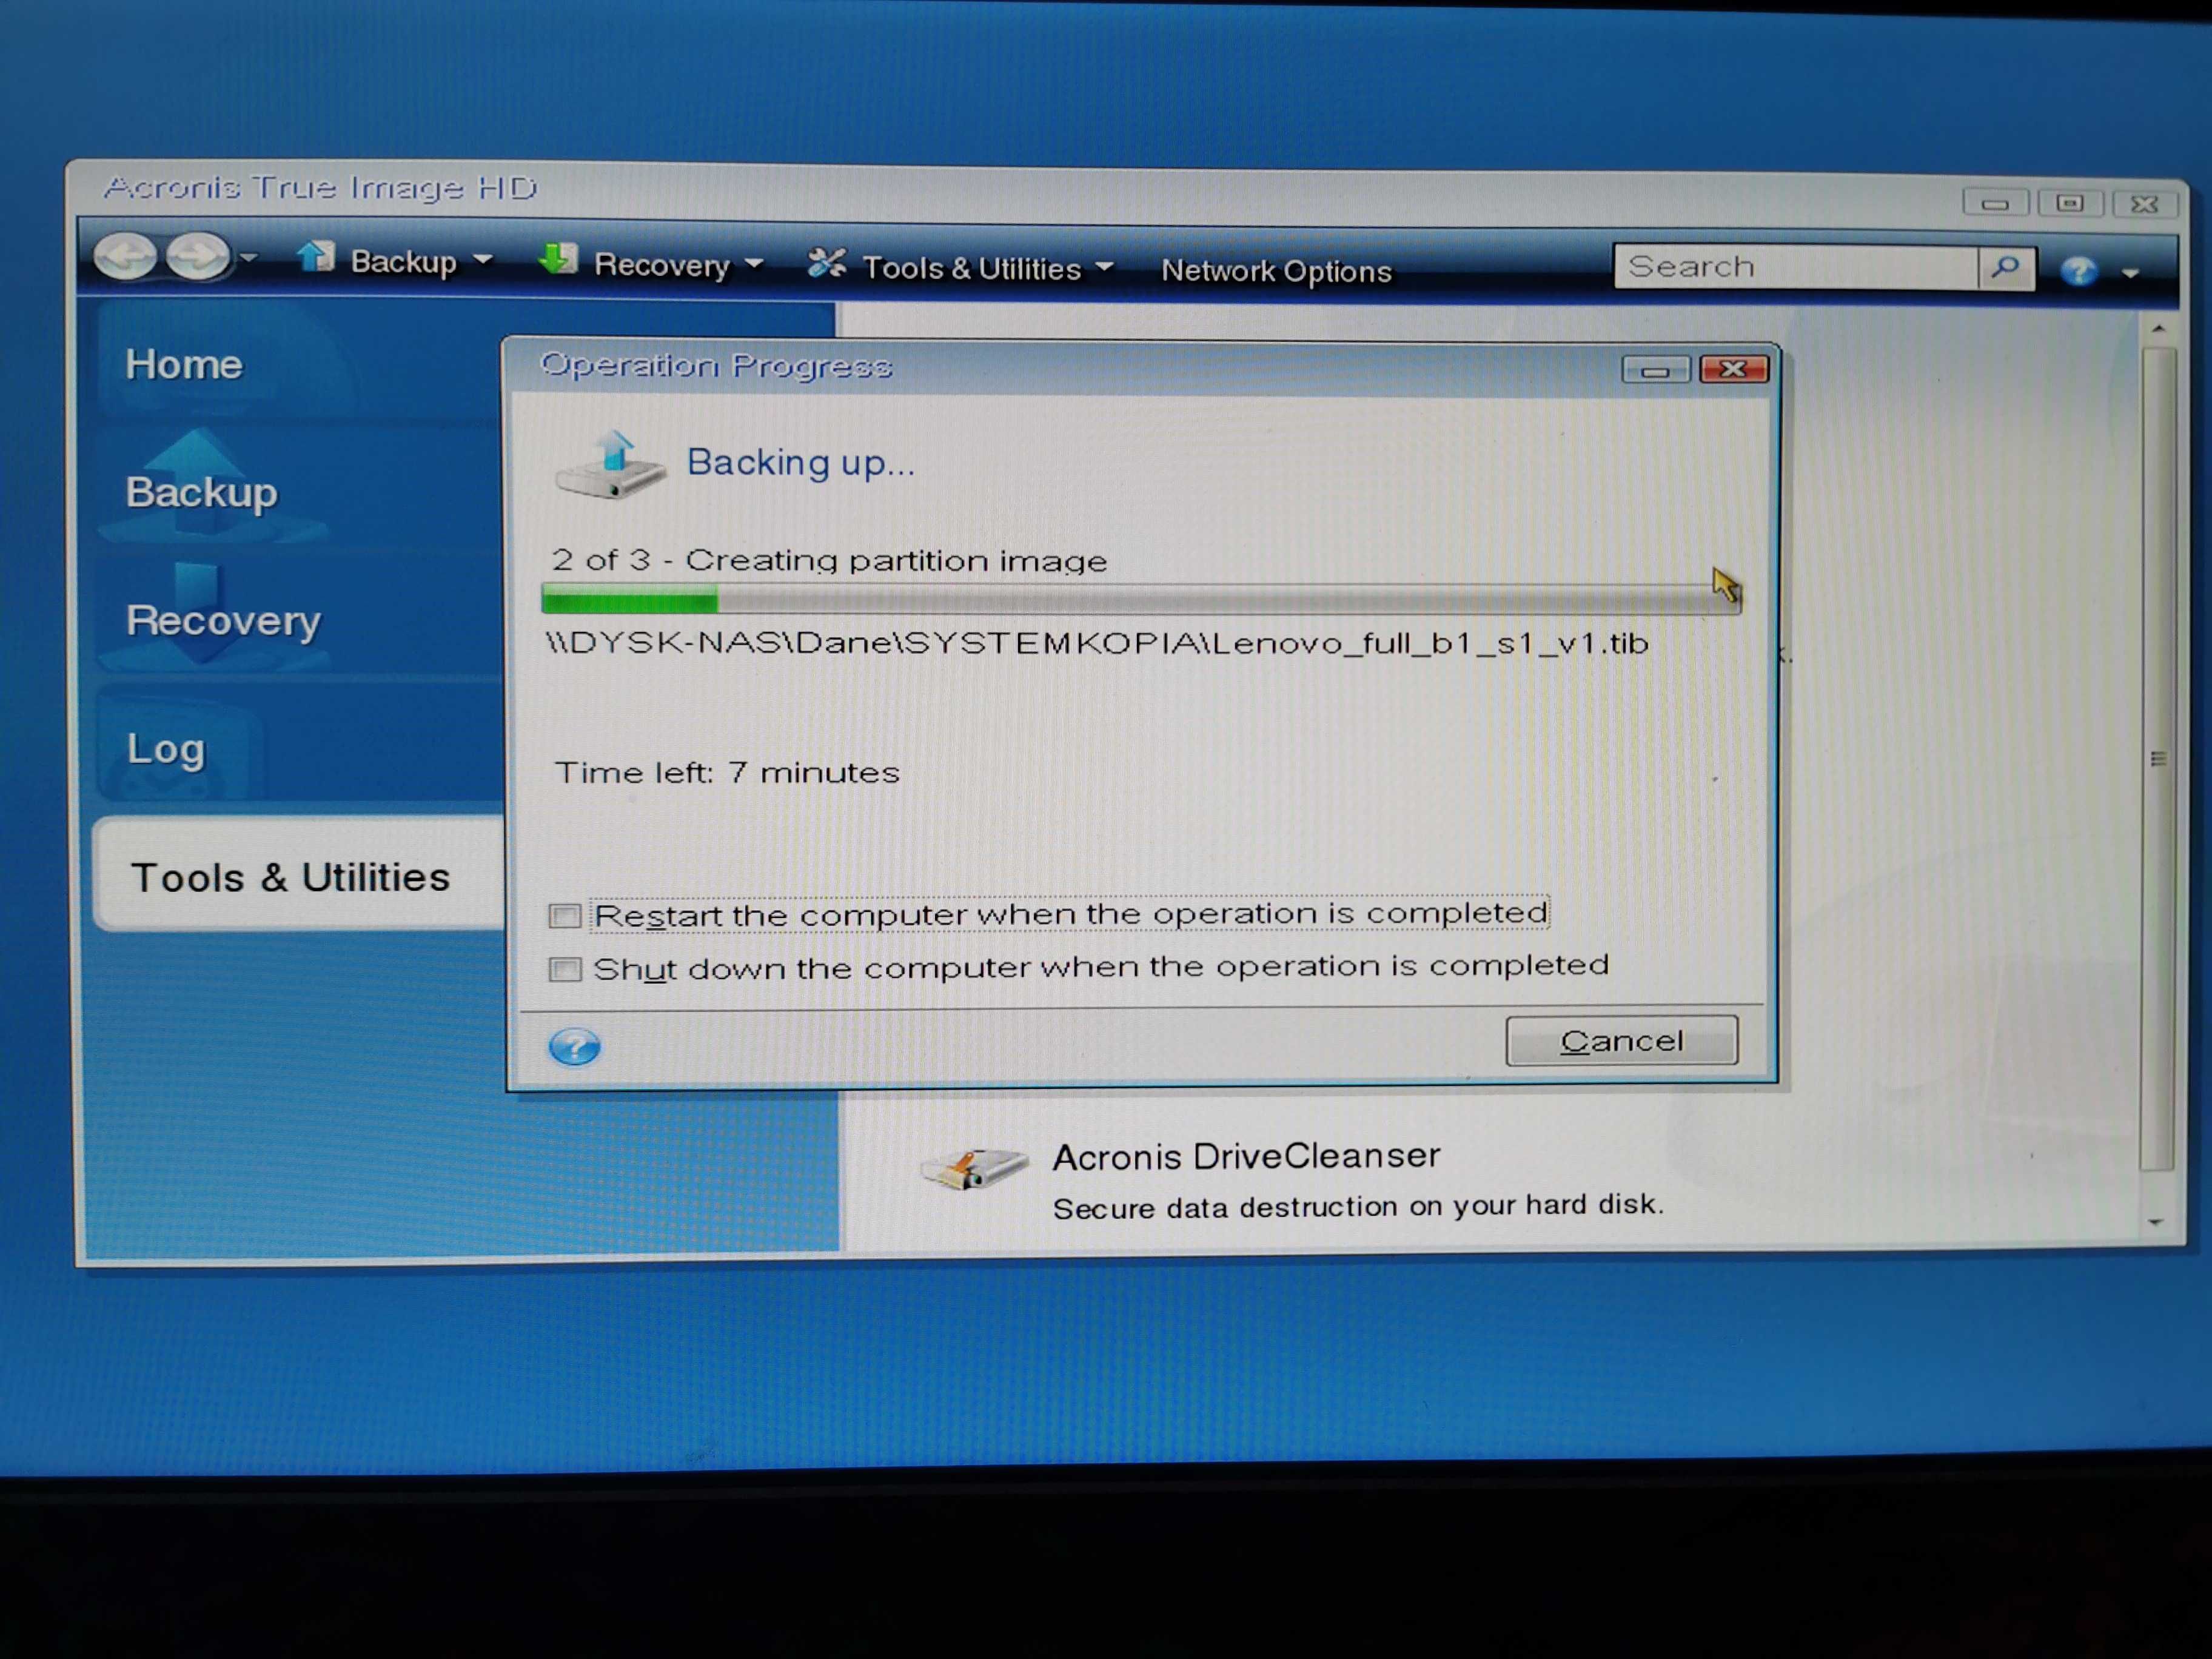Screen dimensions: 2212x1659
Task: Expand Tools & Utilities dropdown arrow
Action: click(1104, 267)
